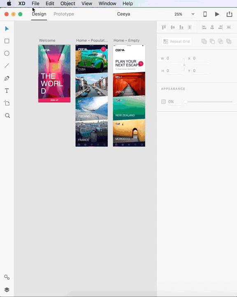Screen dimensions: 237x297
Task: Open the Help menu
Action: click(x=128, y=3)
